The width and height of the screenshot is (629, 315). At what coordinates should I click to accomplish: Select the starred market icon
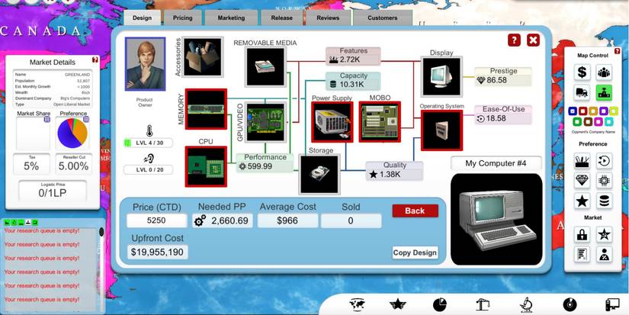pyautogui.click(x=604, y=234)
